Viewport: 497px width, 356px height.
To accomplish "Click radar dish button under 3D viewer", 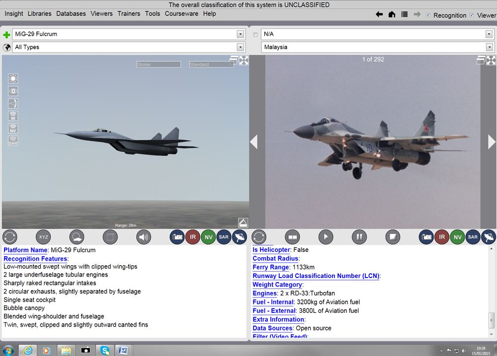I will 240,237.
